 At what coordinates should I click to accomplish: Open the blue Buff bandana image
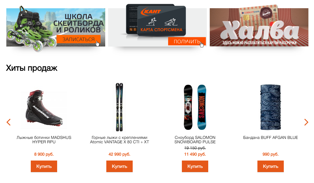point(271,107)
